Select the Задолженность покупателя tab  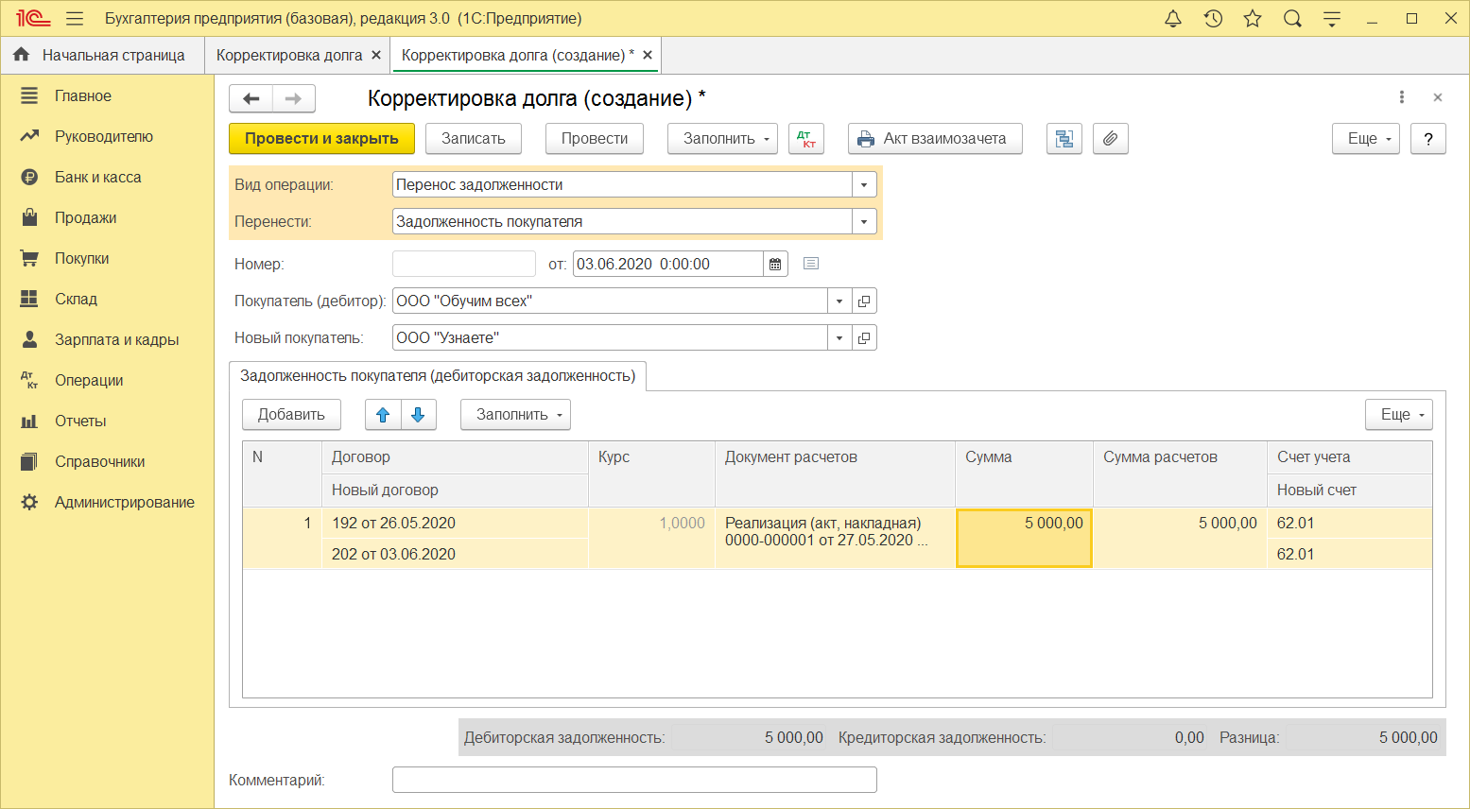click(x=438, y=376)
